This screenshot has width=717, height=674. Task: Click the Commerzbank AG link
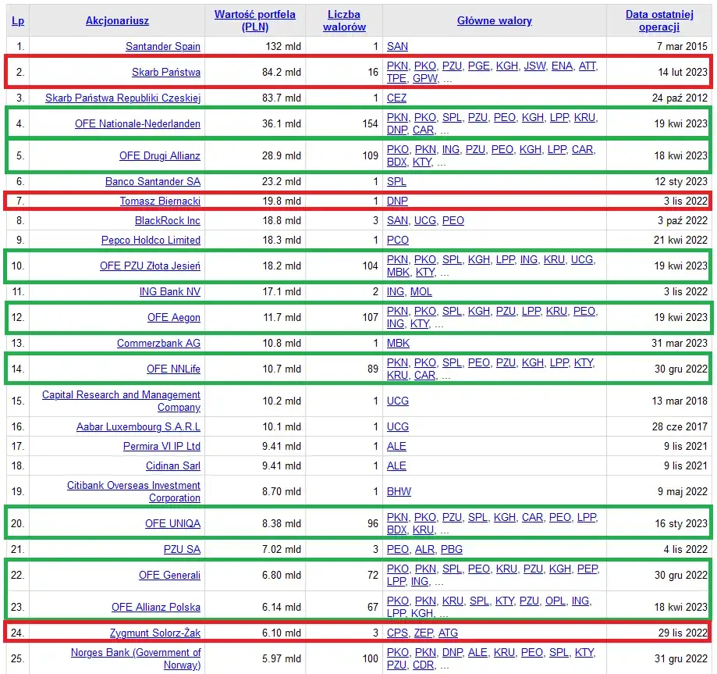[158, 344]
